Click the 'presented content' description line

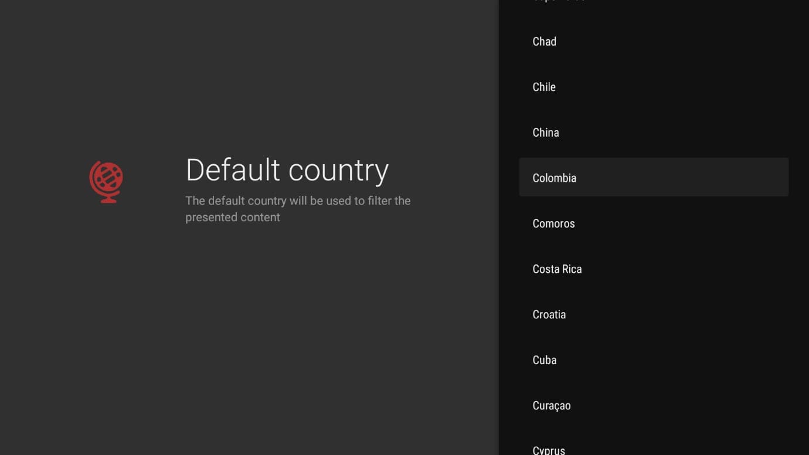233,217
